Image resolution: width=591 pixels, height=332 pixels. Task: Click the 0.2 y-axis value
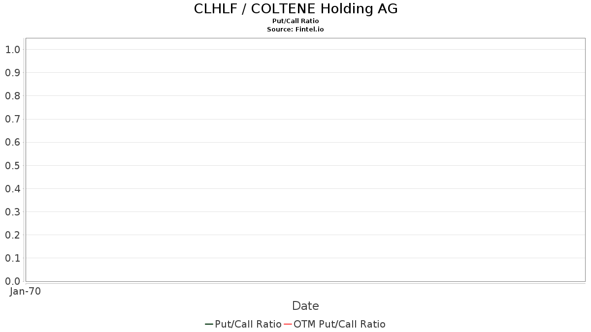12,235
